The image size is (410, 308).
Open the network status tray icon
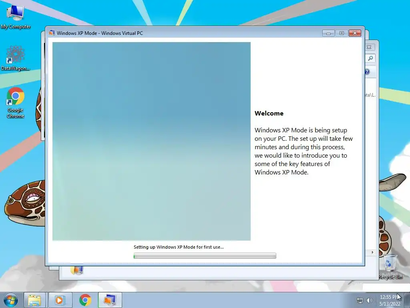(360, 300)
